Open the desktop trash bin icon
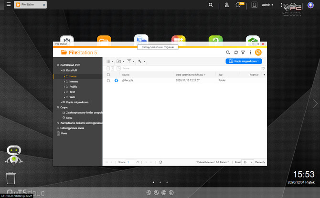The image size is (320, 198). tap(11, 178)
